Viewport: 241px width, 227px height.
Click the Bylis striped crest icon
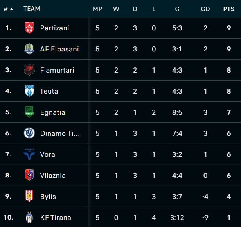click(x=29, y=197)
